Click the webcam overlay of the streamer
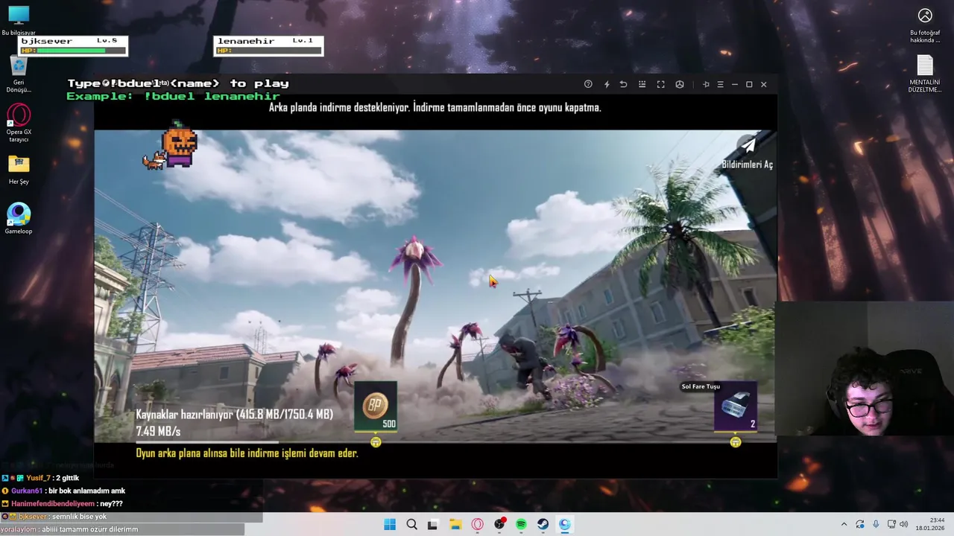The width and height of the screenshot is (954, 536). click(865, 369)
